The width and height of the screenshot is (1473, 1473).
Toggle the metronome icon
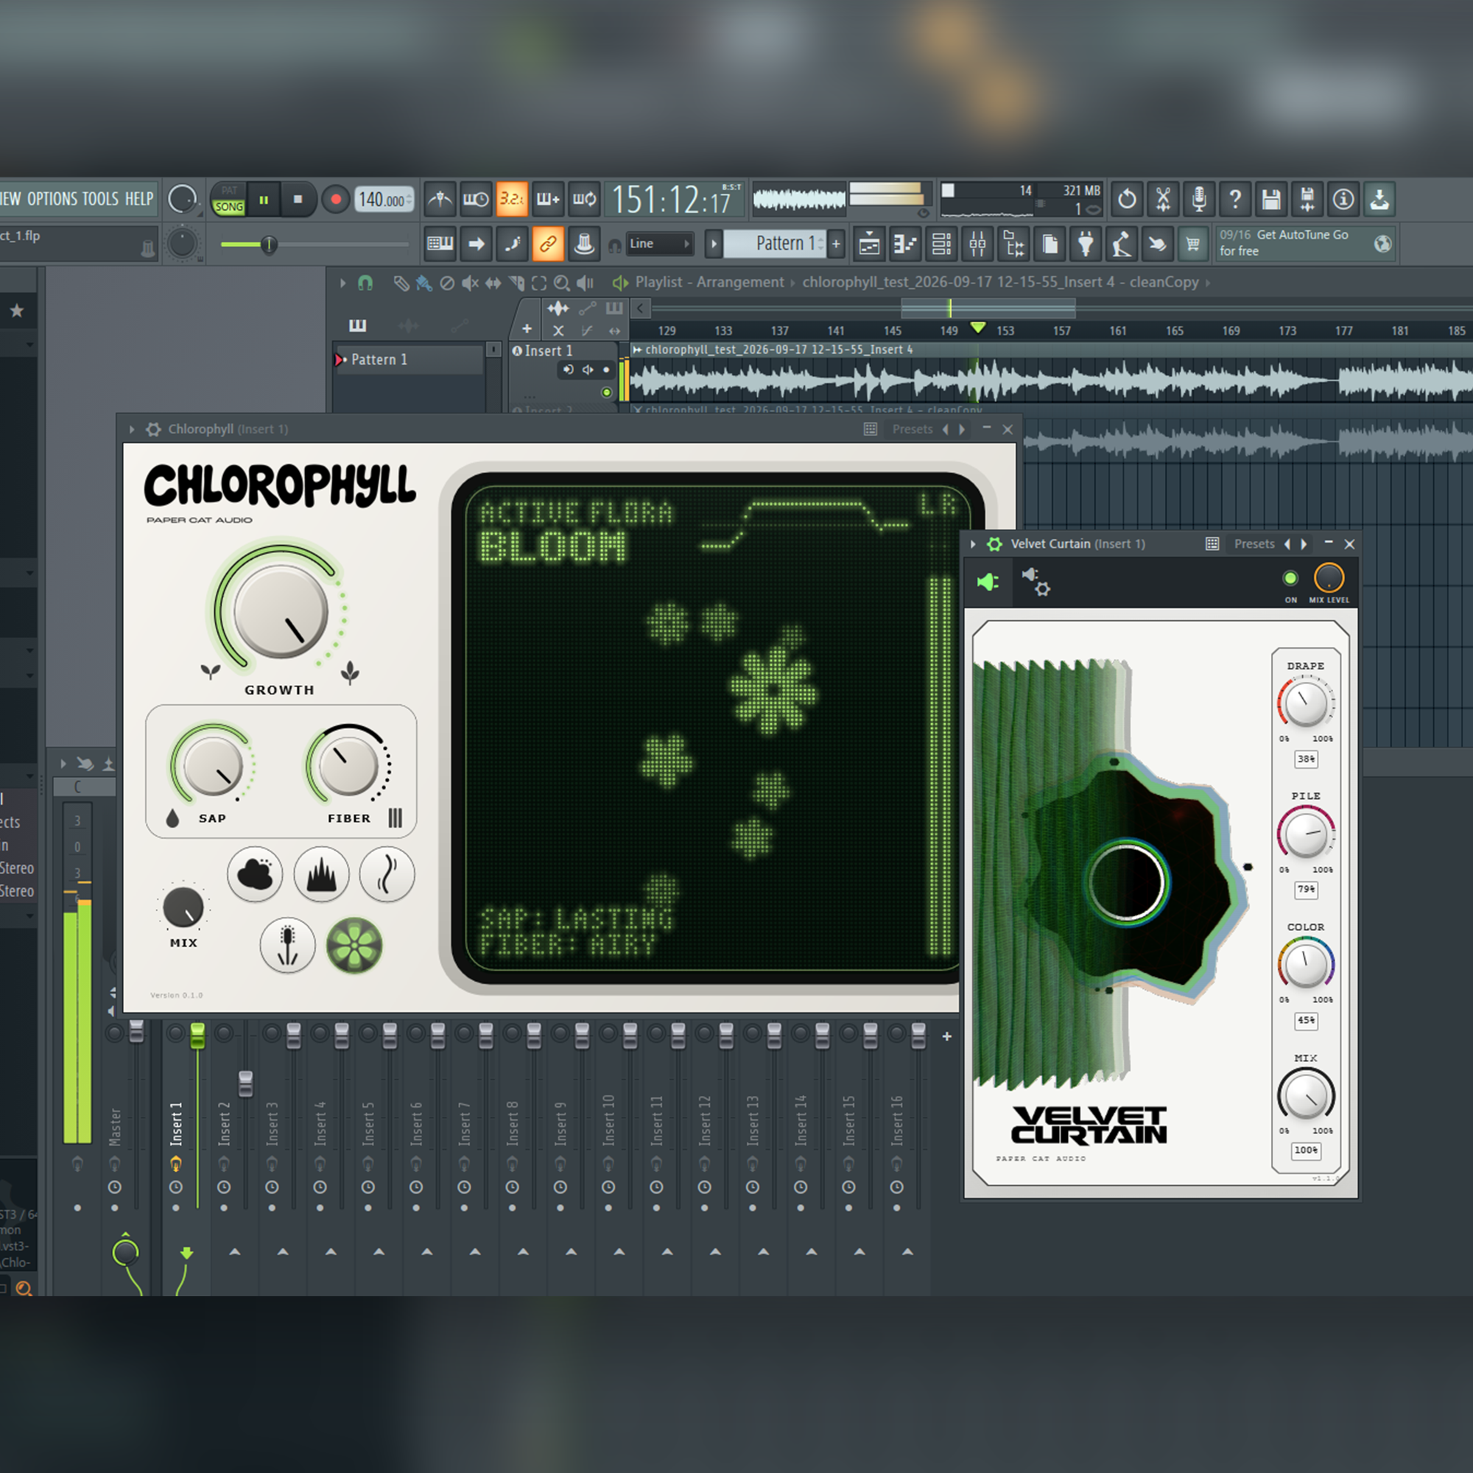(440, 200)
